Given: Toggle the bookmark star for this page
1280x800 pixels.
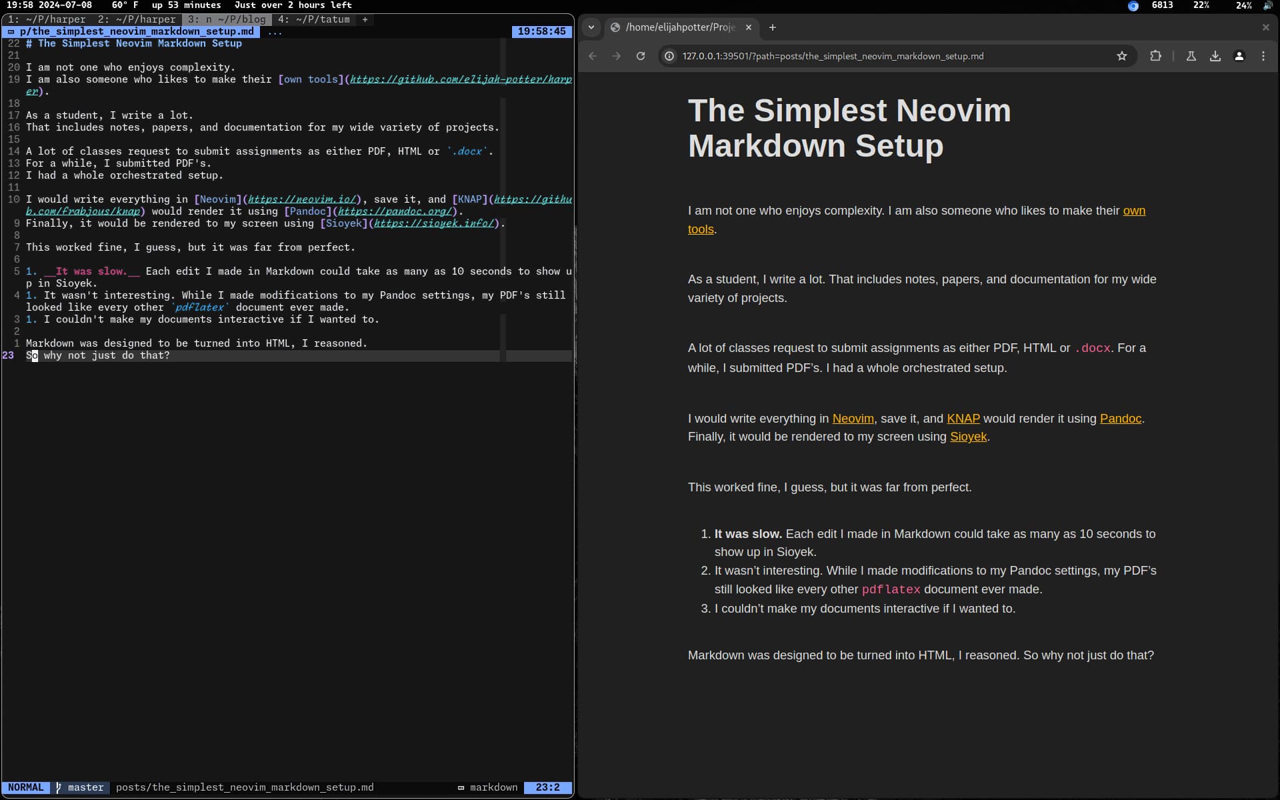Looking at the screenshot, I should click(1122, 56).
